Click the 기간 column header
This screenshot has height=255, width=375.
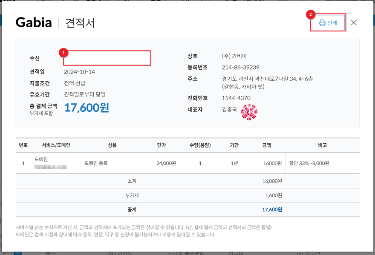(x=234, y=145)
